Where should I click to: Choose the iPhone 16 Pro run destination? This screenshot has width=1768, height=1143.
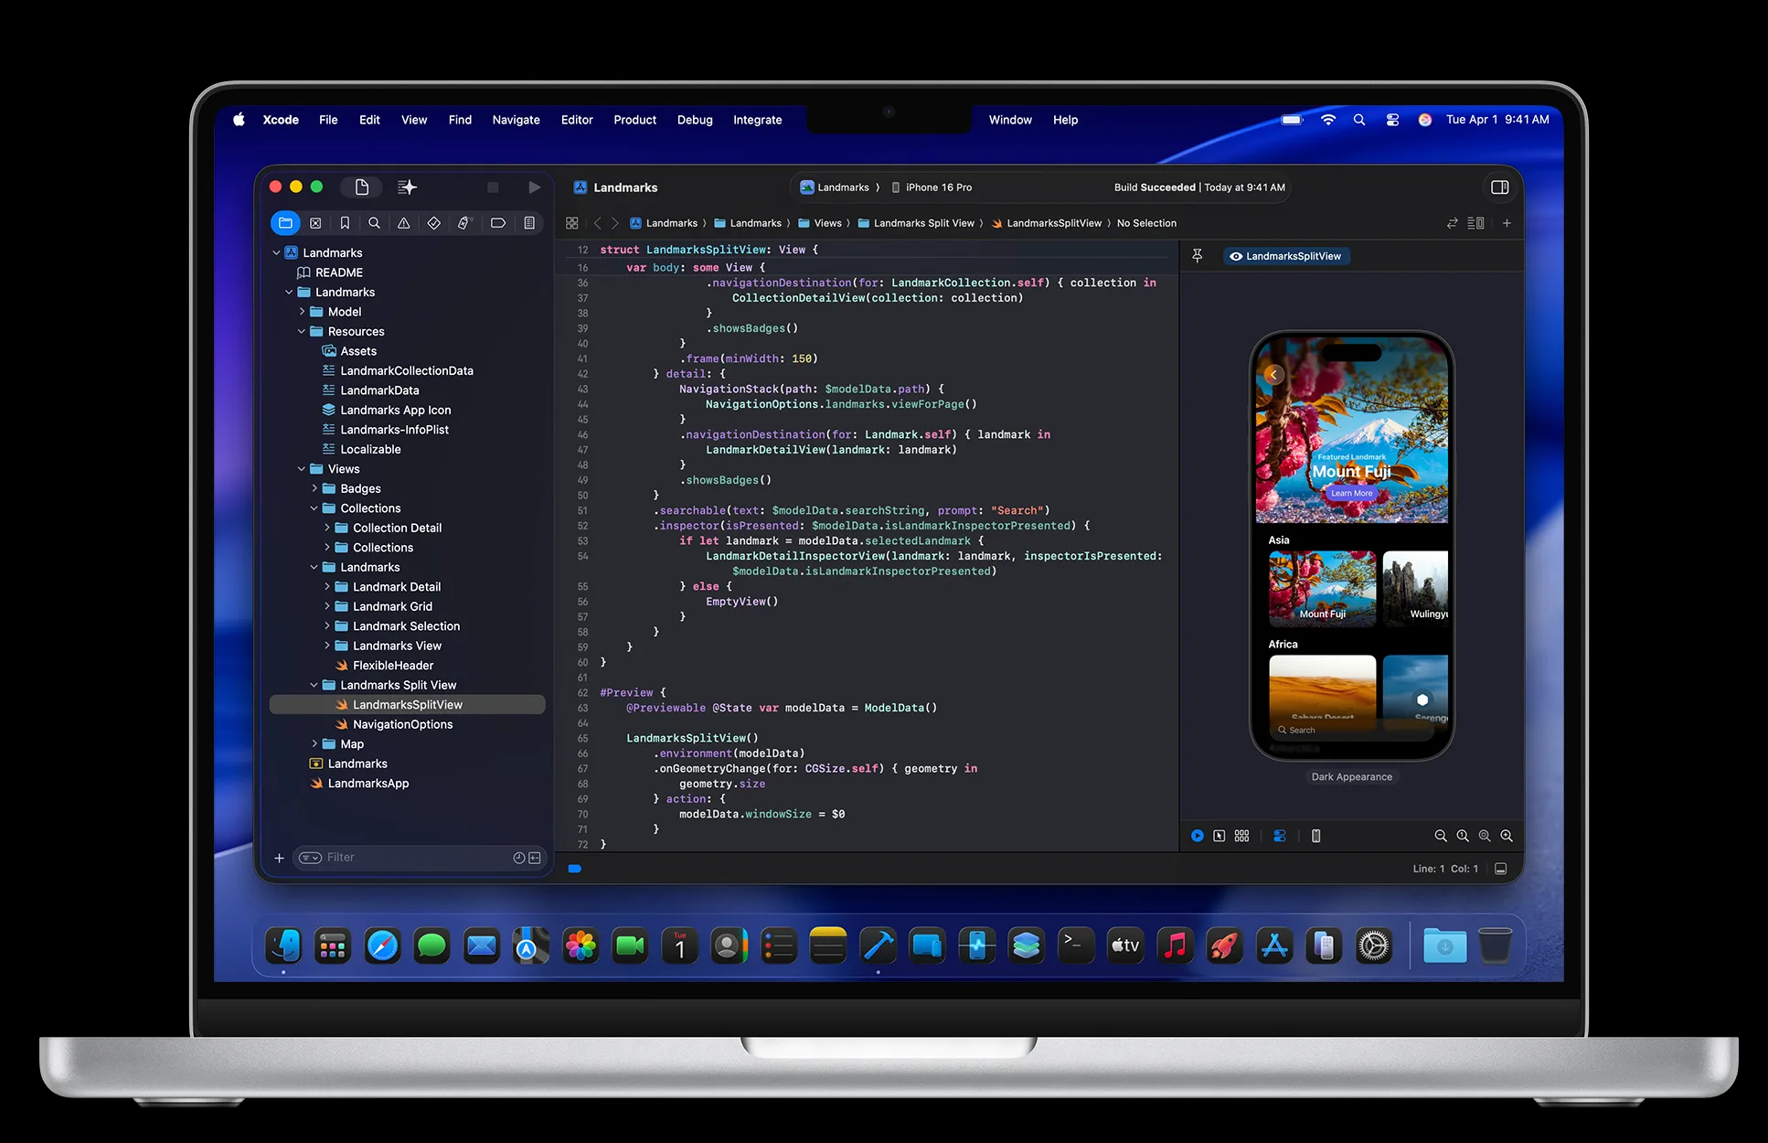point(932,187)
